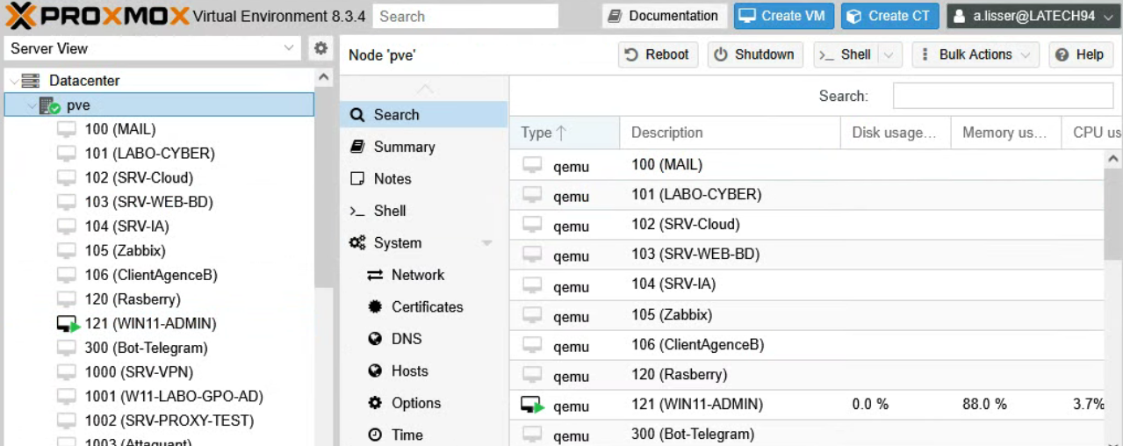Click the Hosts globe icon
1123x446 pixels.
tap(375, 371)
